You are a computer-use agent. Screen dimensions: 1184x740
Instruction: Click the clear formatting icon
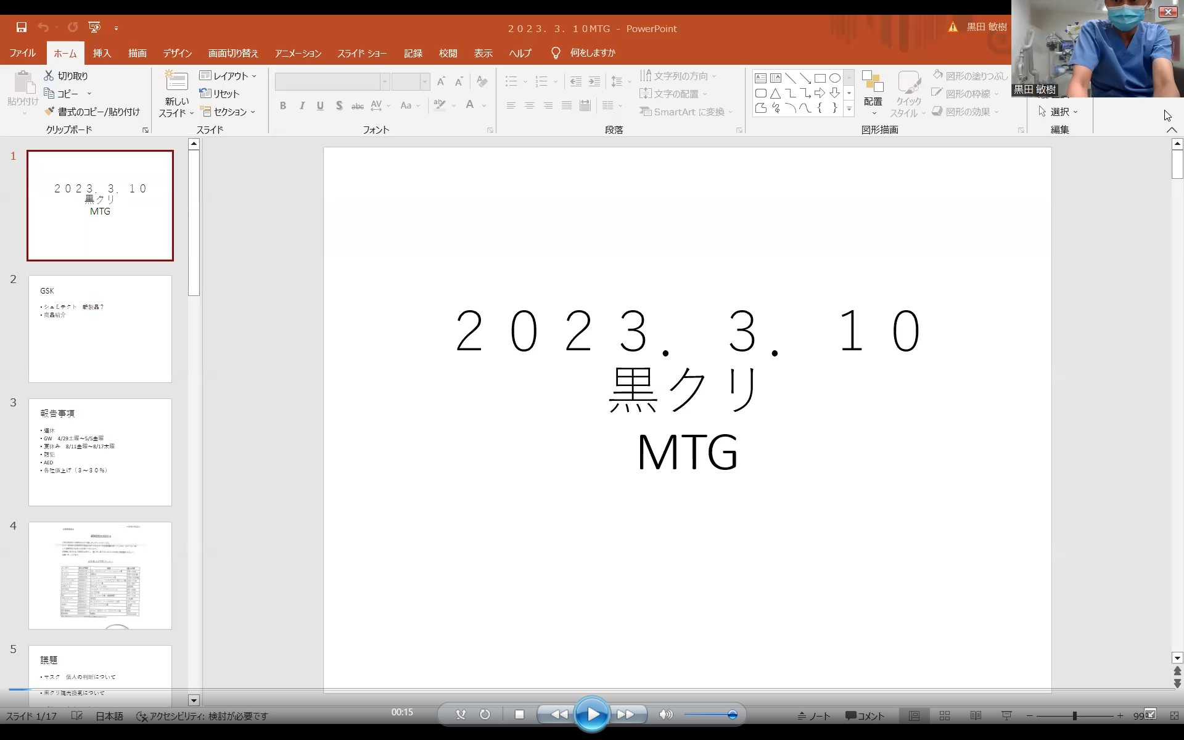[482, 81]
